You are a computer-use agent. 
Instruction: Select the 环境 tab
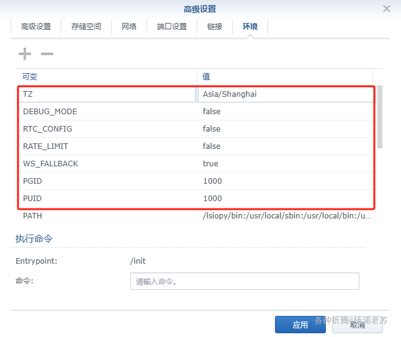[x=250, y=26]
